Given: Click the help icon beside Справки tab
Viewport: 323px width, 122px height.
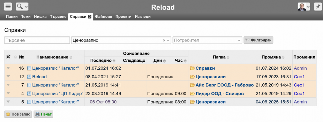Looking at the screenshot, I should tap(90, 17).
